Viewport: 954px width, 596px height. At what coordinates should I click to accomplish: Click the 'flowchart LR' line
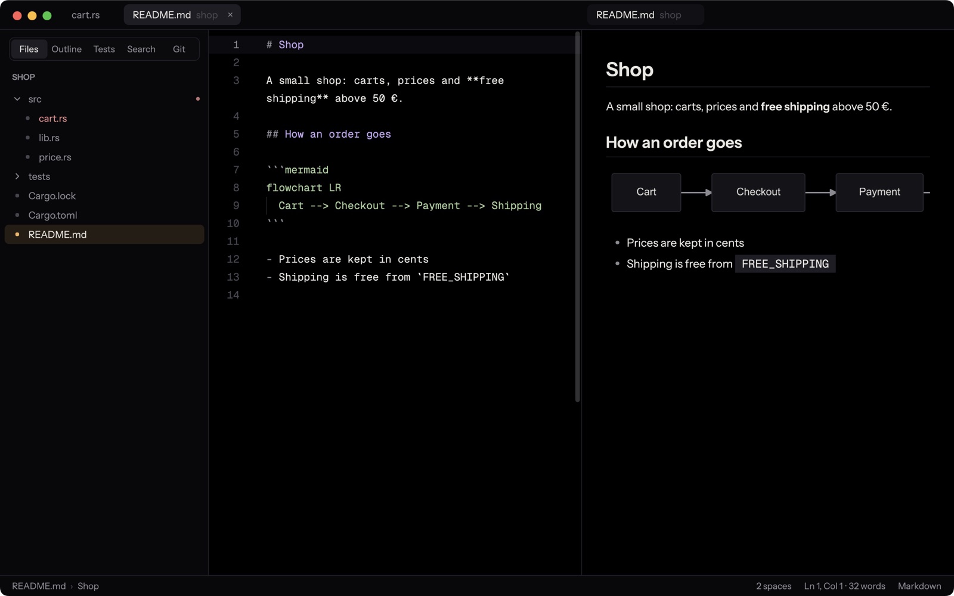coord(303,188)
